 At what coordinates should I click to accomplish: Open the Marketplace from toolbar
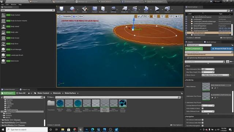(103, 10)
